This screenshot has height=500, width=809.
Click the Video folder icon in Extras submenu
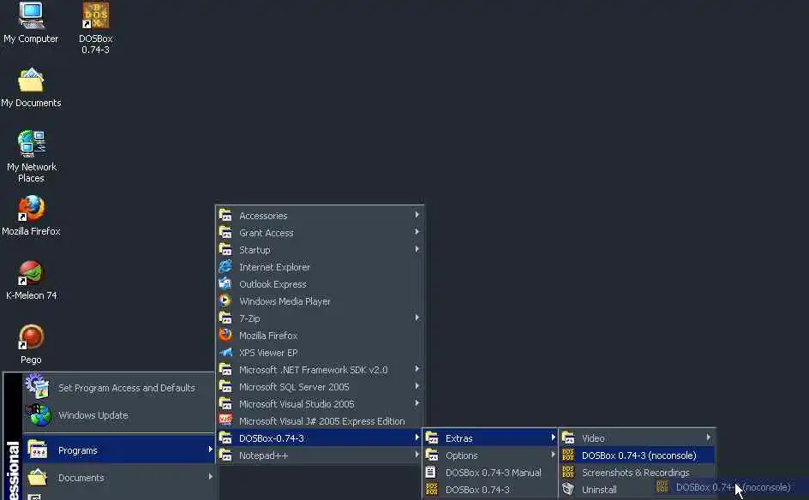[x=568, y=437]
